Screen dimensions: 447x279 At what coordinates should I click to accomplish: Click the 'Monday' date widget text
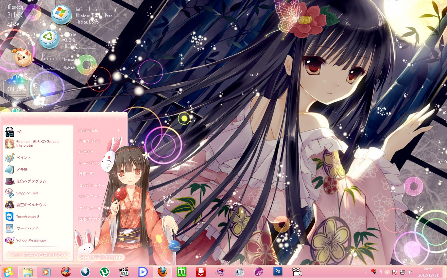tap(16, 7)
